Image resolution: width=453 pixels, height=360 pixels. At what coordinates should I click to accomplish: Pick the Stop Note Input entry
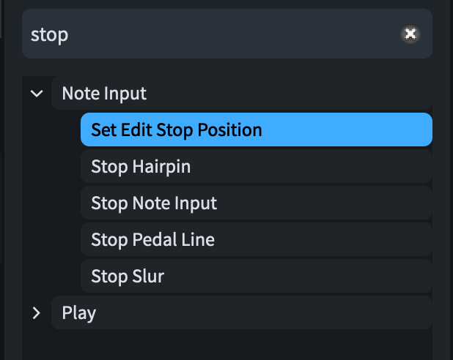(256, 203)
